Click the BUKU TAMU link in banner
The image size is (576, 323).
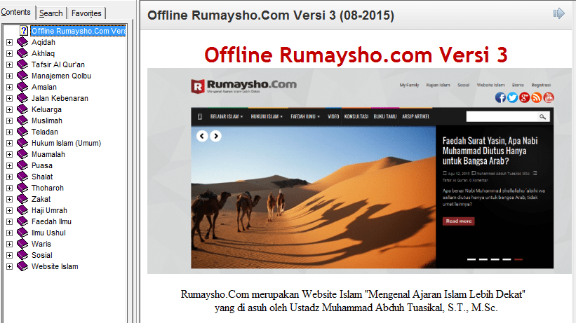(385, 116)
